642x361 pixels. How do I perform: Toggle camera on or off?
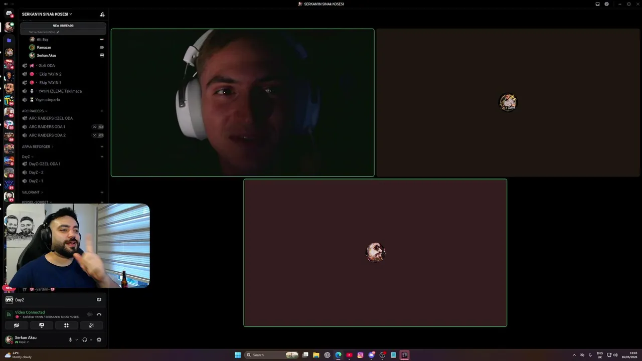tap(17, 325)
